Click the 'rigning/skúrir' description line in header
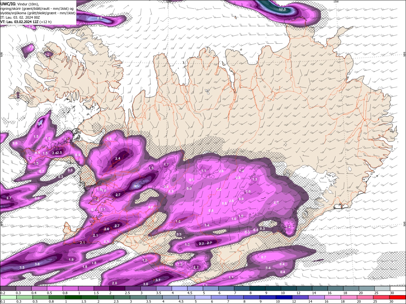Viewport: 406px width, 304px height. (x=37, y=8)
